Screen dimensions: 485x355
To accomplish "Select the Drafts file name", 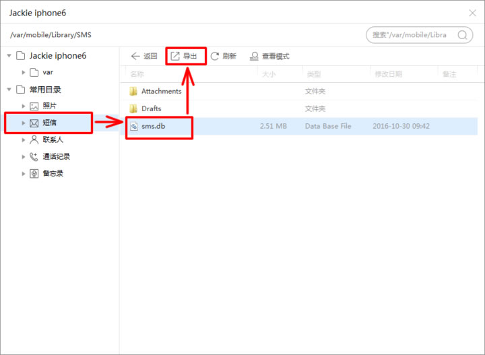I will [152, 108].
